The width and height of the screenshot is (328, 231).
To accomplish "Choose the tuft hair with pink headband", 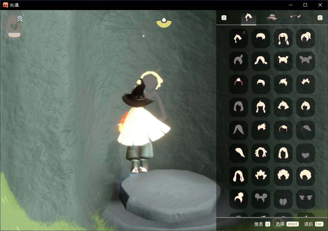I will 238,84.
